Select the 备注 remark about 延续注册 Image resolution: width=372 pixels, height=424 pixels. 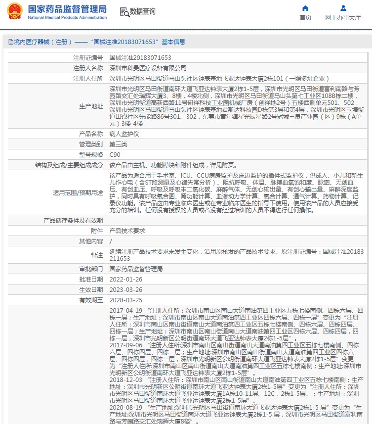click(x=237, y=255)
